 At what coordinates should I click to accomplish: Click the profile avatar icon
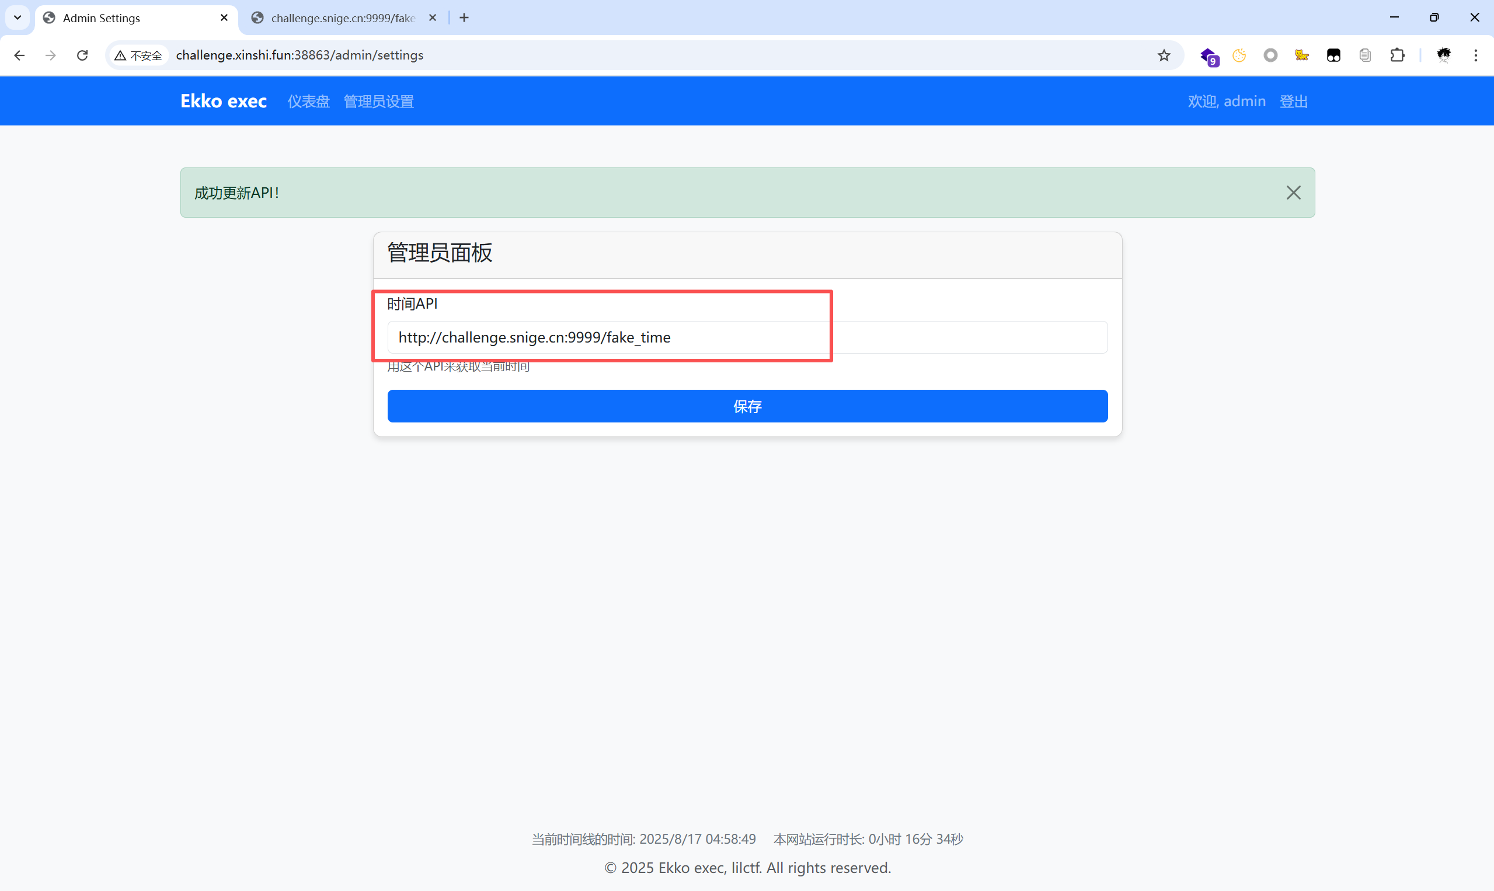click(x=1444, y=55)
